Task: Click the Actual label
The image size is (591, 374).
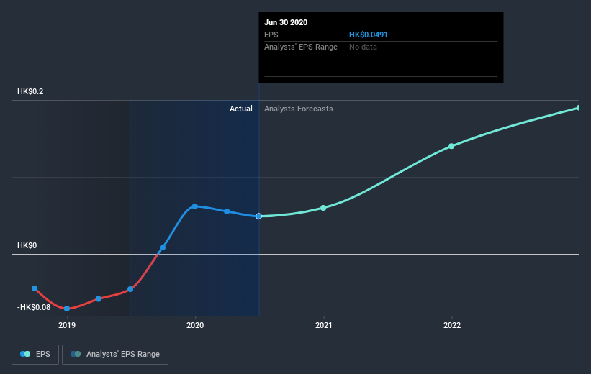Action: point(241,109)
